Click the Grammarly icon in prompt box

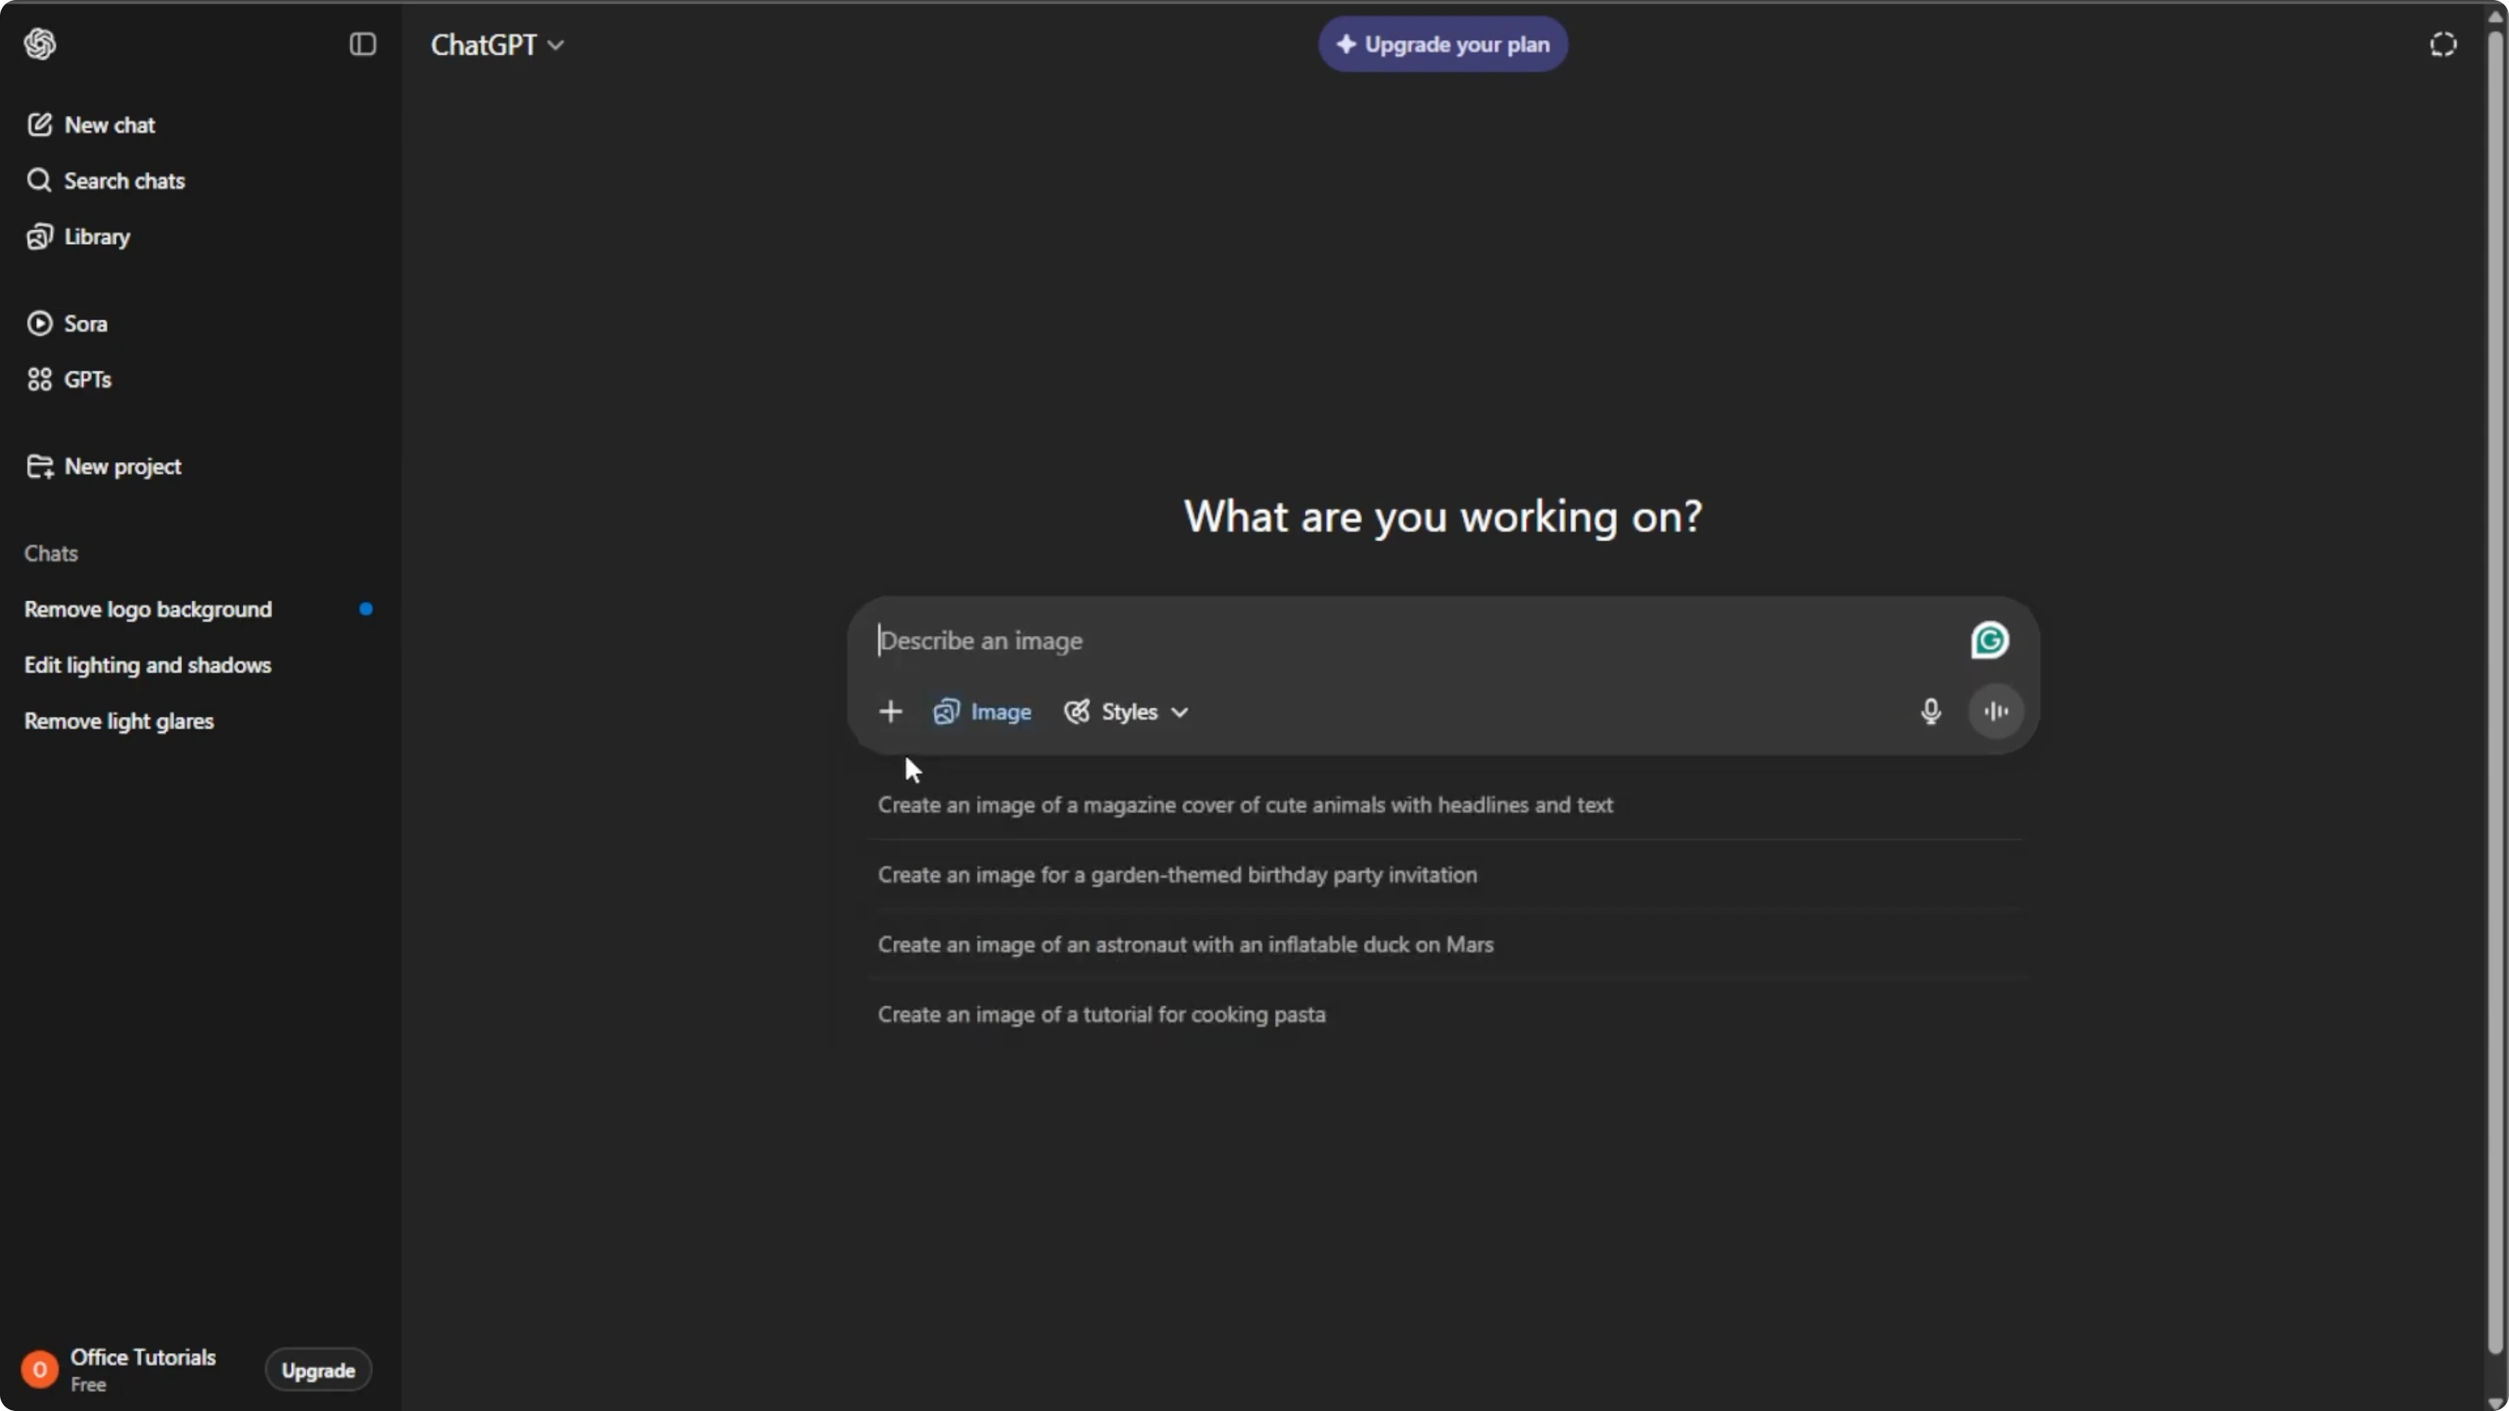pyautogui.click(x=1990, y=640)
